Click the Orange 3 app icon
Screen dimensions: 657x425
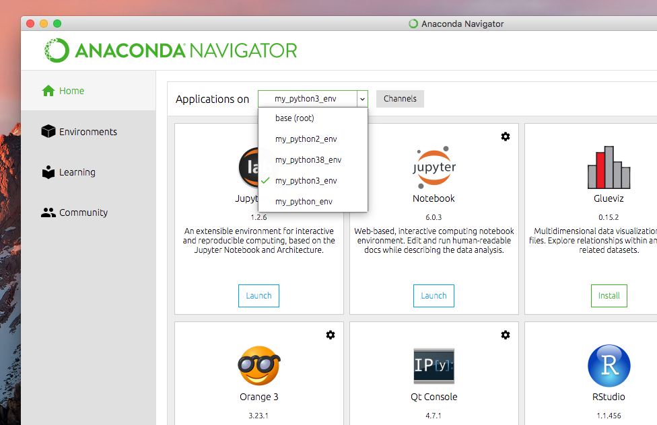pos(259,366)
